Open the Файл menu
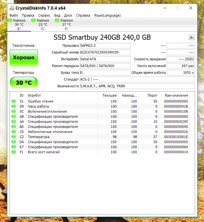 [x=14, y=15]
